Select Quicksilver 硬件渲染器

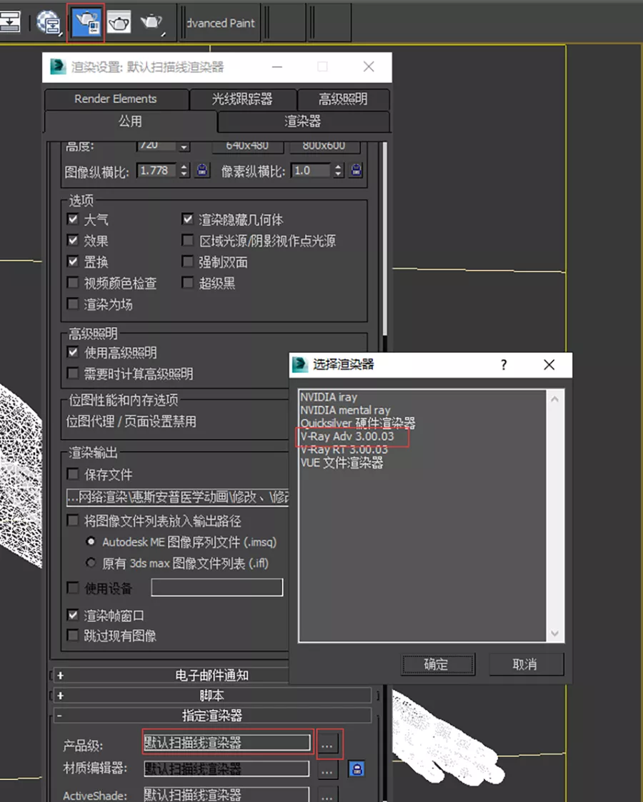pos(358,423)
